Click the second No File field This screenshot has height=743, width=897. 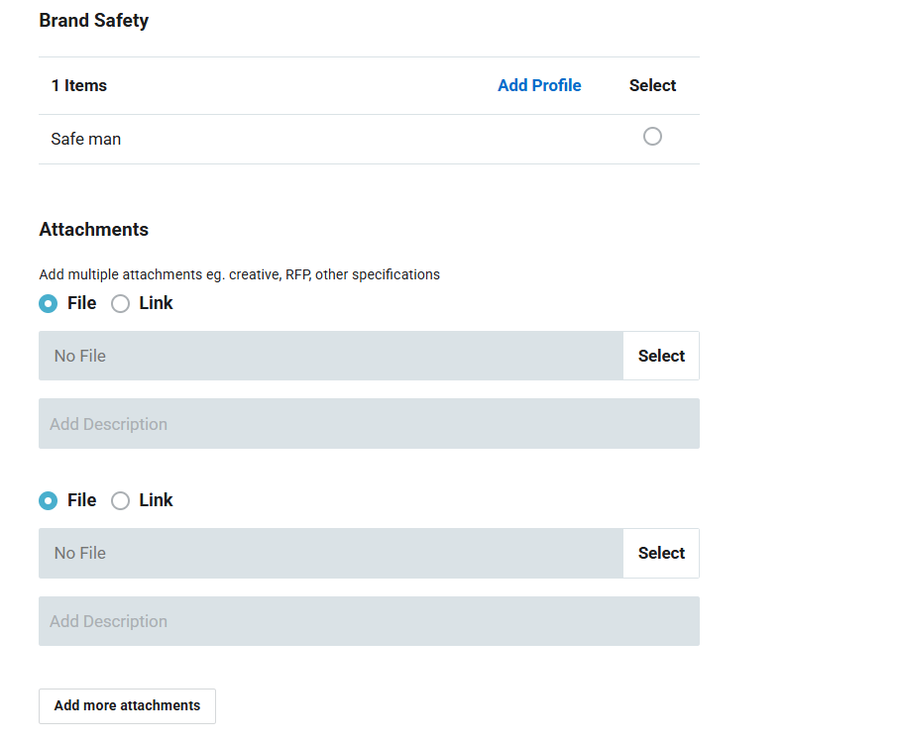[330, 553]
